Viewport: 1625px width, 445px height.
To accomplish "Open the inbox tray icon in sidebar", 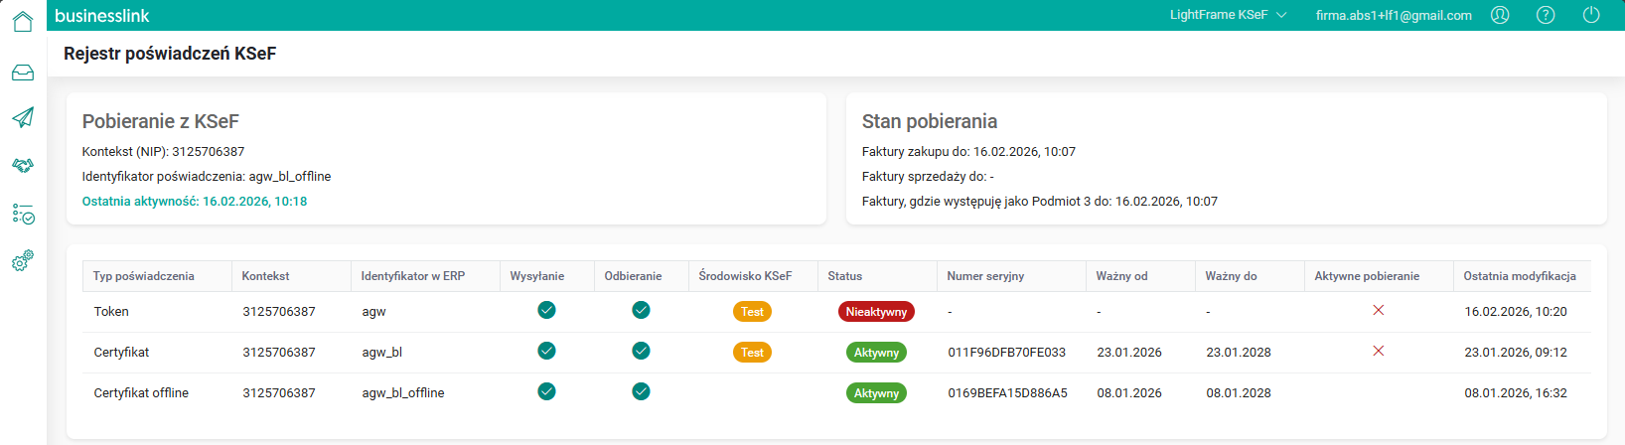I will [23, 73].
